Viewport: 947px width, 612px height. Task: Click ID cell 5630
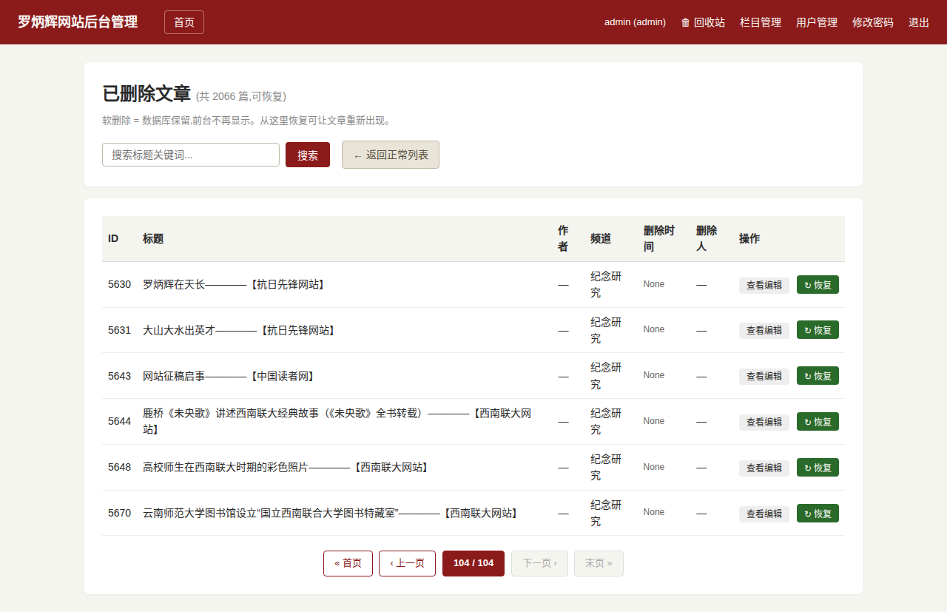tap(119, 284)
